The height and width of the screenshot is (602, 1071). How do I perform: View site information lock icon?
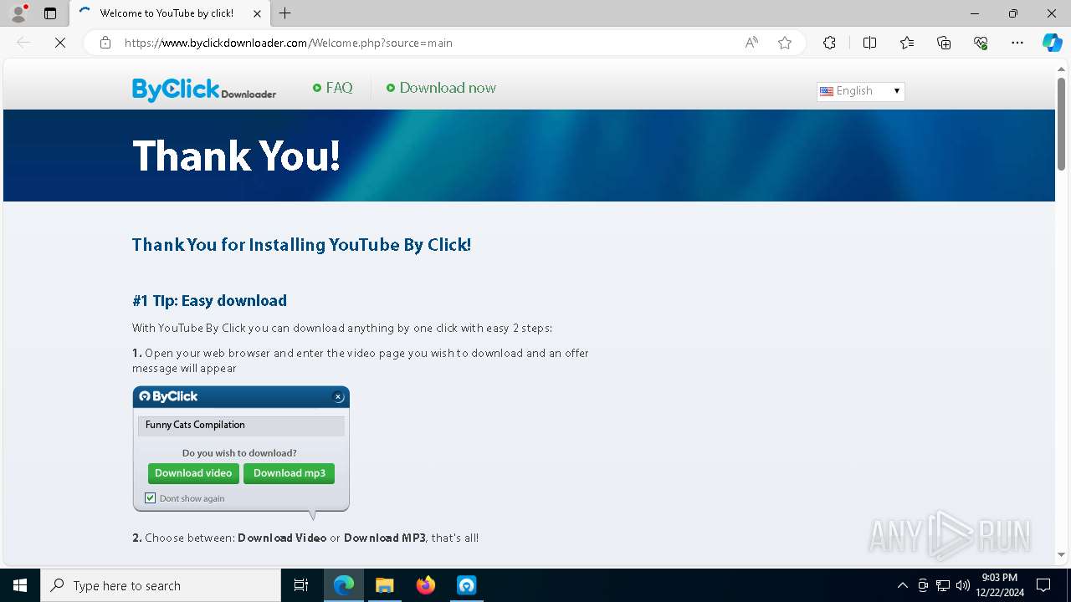105,43
